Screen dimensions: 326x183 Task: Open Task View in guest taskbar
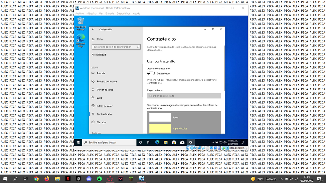click(149, 142)
